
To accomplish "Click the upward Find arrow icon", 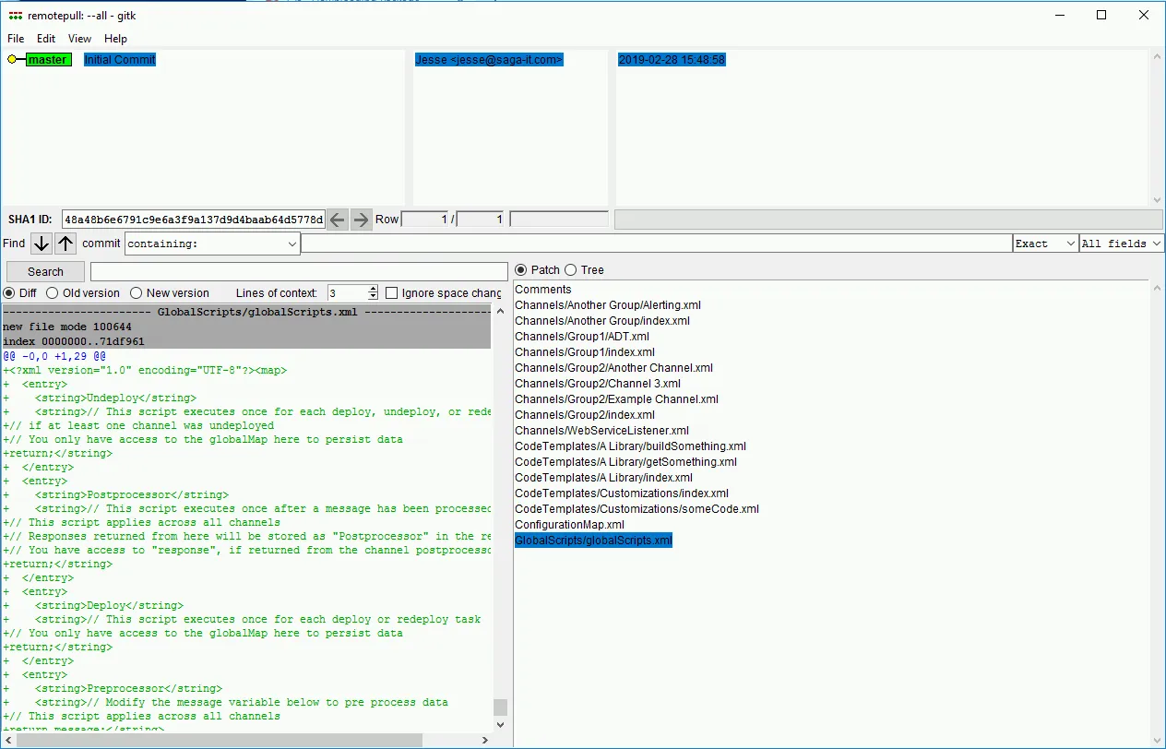I will [x=64, y=244].
